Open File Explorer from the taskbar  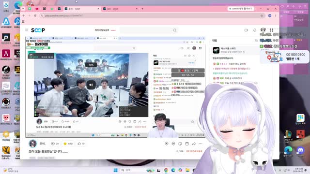[x=187, y=170]
